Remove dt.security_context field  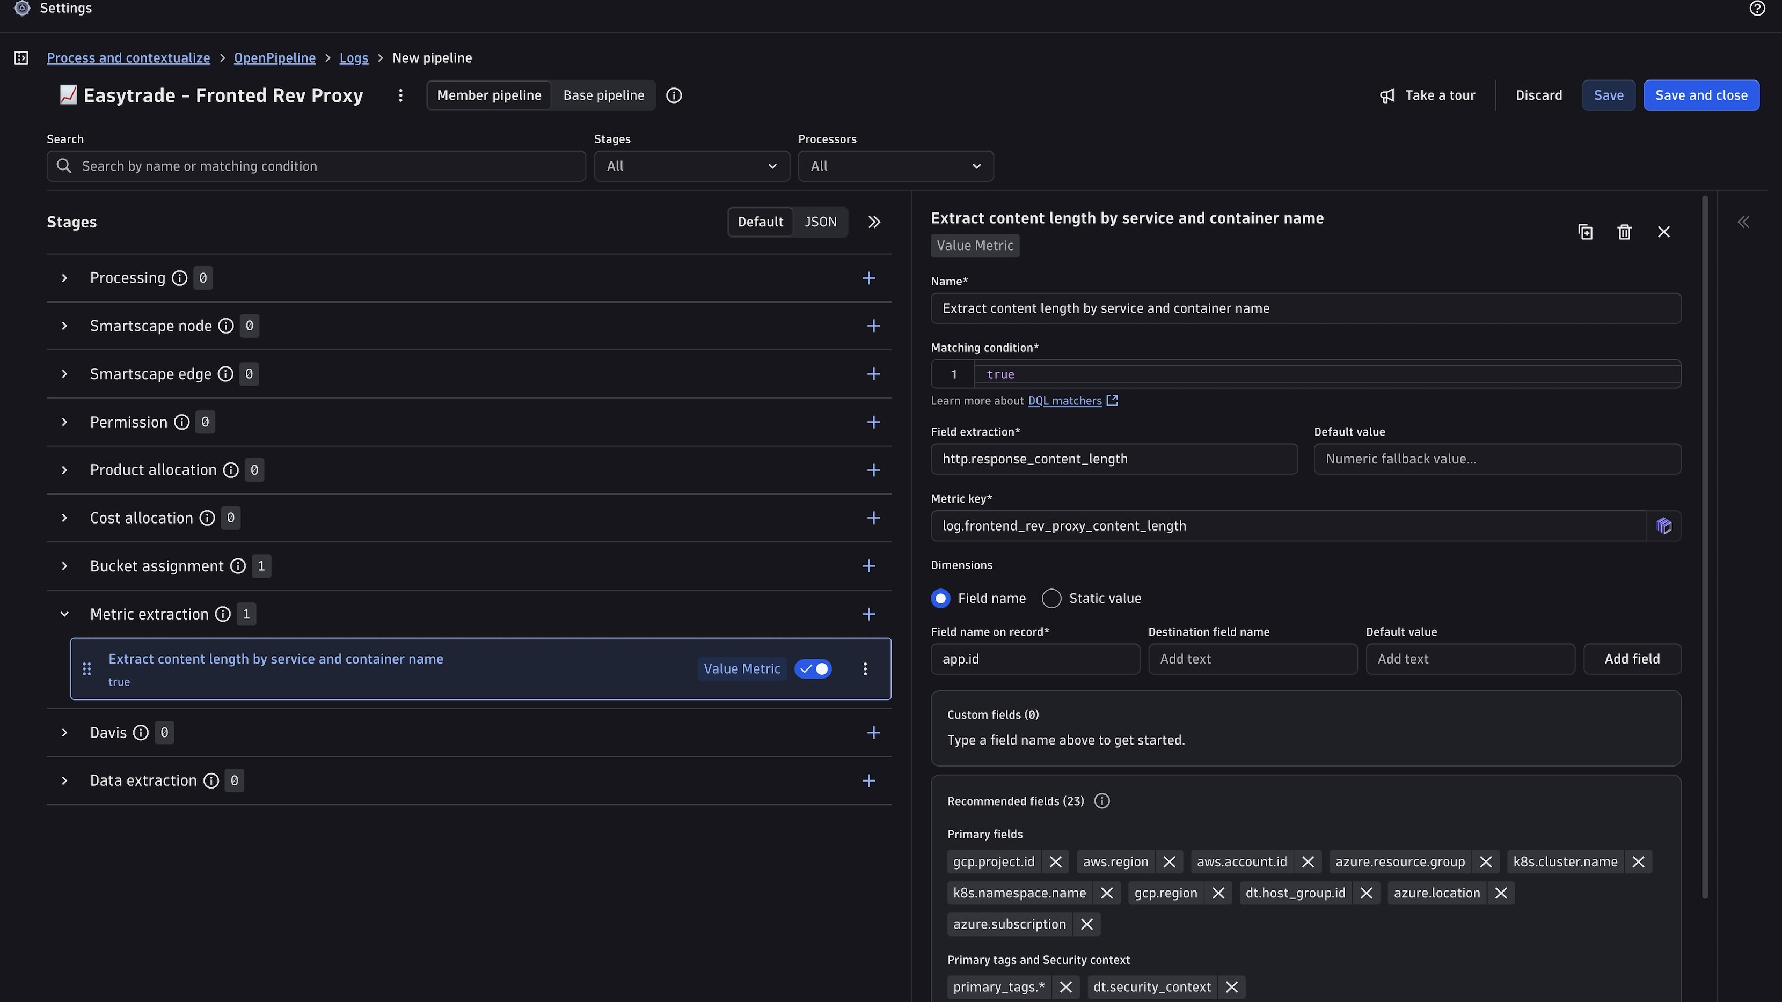coord(1231,987)
